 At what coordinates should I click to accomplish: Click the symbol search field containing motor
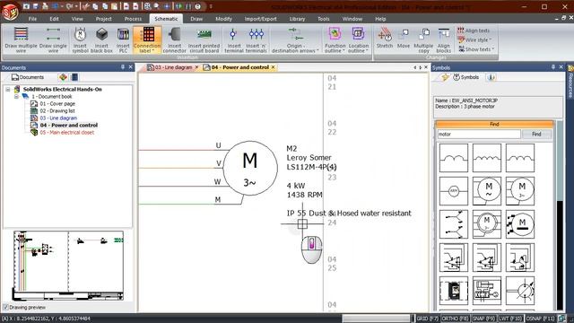click(x=479, y=135)
